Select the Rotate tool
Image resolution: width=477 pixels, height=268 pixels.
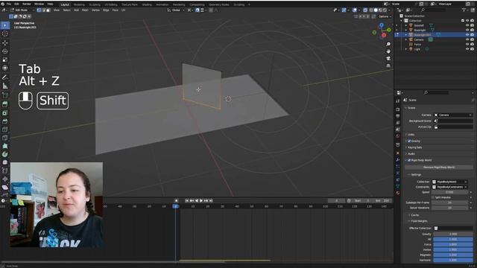5,51
